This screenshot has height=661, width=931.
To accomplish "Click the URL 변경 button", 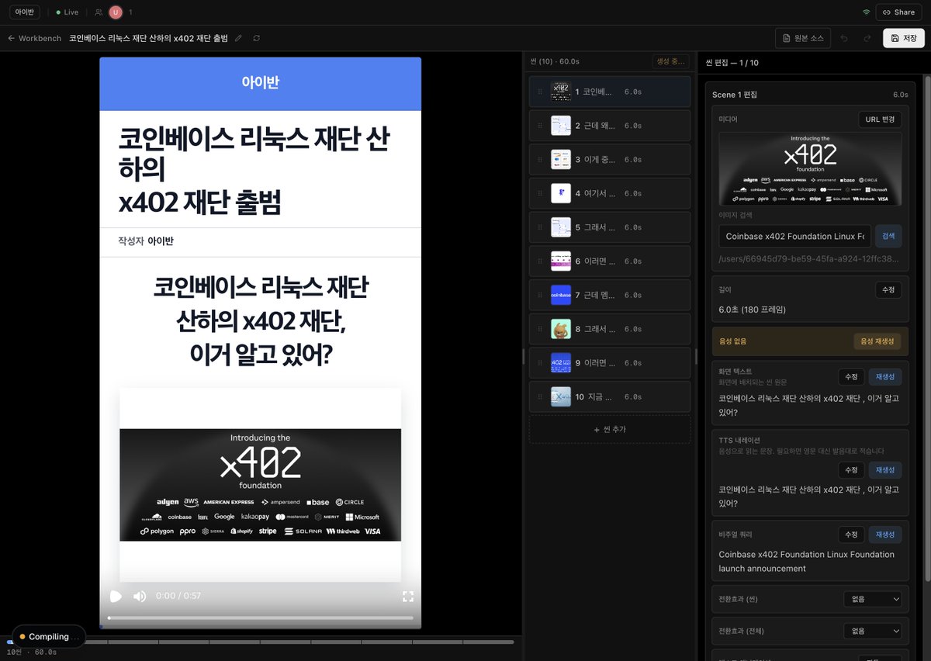I will 880,119.
